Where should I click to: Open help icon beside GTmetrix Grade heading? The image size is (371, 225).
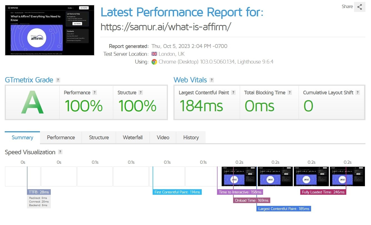point(58,80)
